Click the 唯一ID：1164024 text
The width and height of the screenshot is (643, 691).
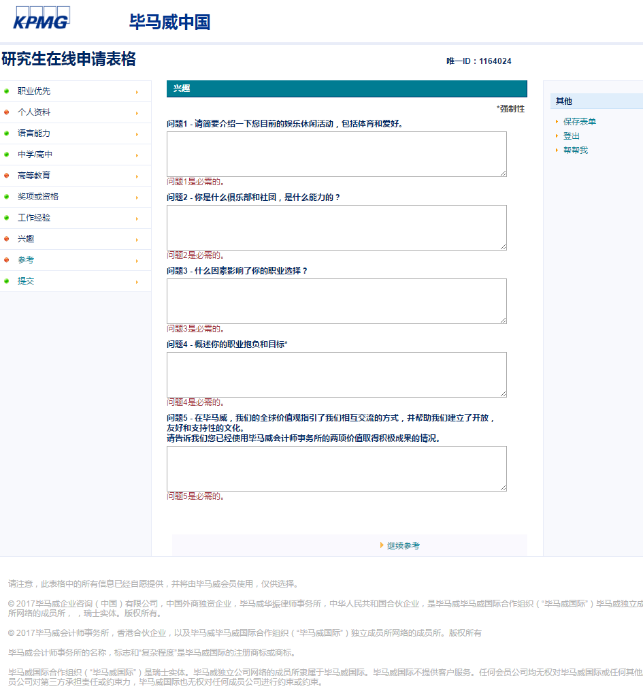pos(479,61)
